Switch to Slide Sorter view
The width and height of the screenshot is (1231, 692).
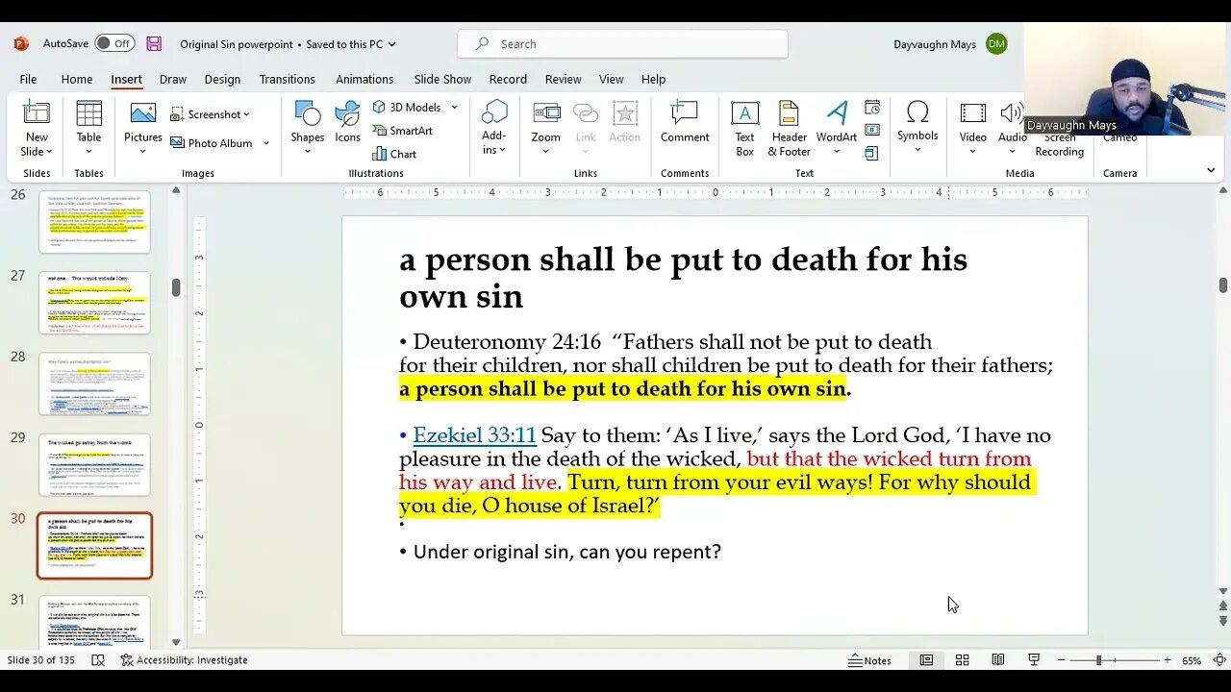point(962,660)
